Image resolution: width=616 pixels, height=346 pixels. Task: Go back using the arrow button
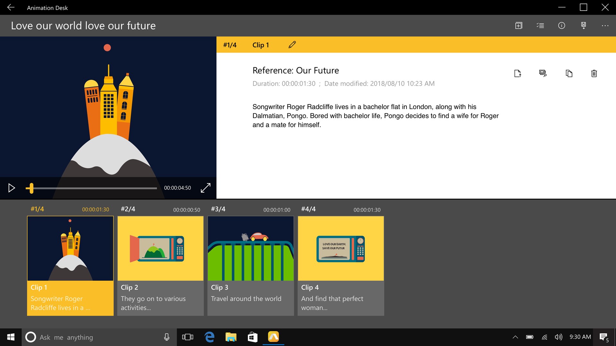[x=11, y=7]
